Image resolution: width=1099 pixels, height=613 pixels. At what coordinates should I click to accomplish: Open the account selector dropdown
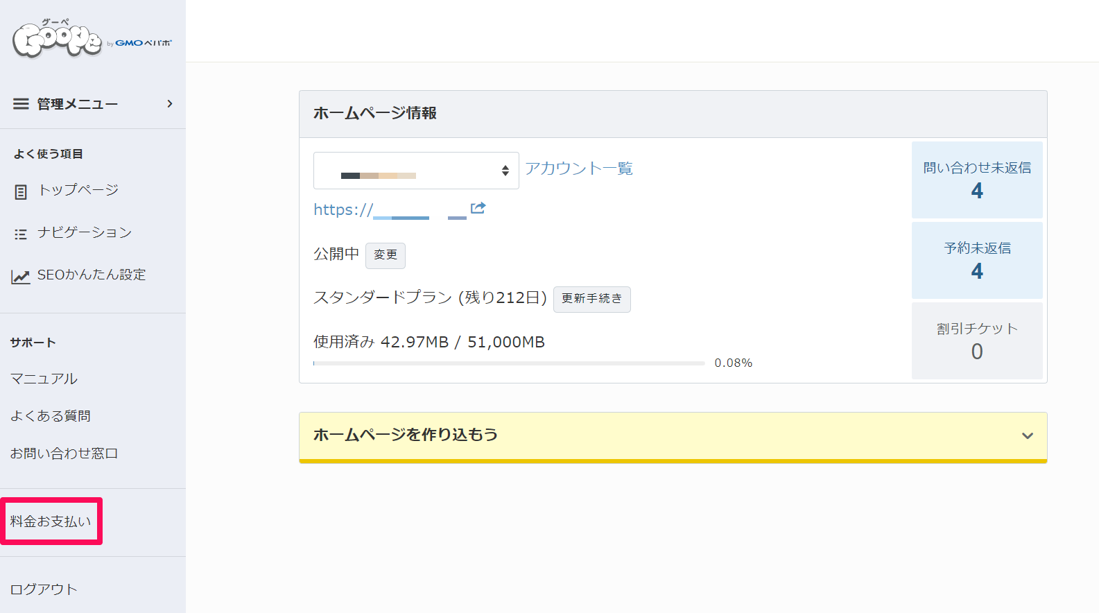[x=416, y=171]
